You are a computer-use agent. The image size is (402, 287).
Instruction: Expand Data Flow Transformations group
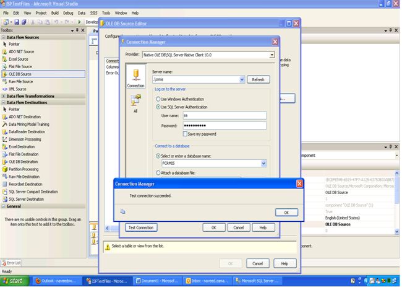click(x=3, y=96)
